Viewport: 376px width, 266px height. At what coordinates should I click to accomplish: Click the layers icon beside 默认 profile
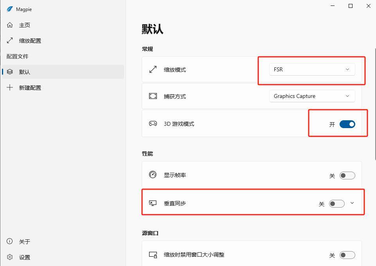coord(10,72)
